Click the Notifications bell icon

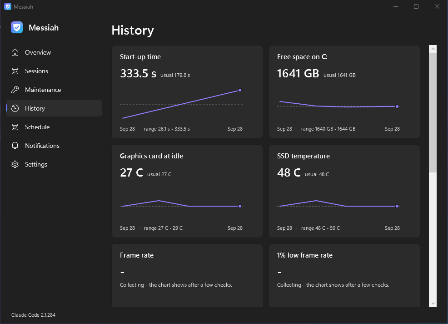click(15, 146)
